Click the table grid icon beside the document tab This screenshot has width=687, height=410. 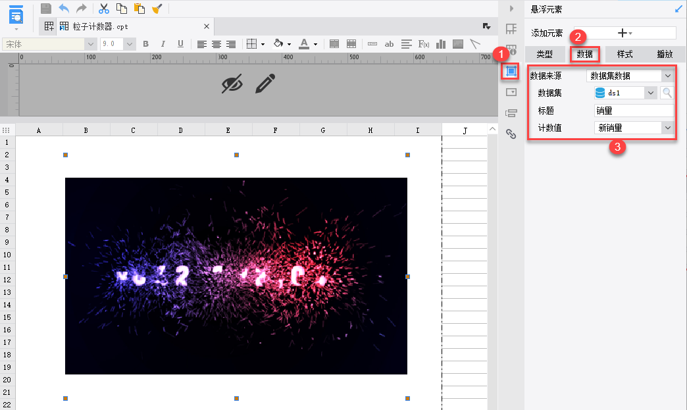click(49, 26)
